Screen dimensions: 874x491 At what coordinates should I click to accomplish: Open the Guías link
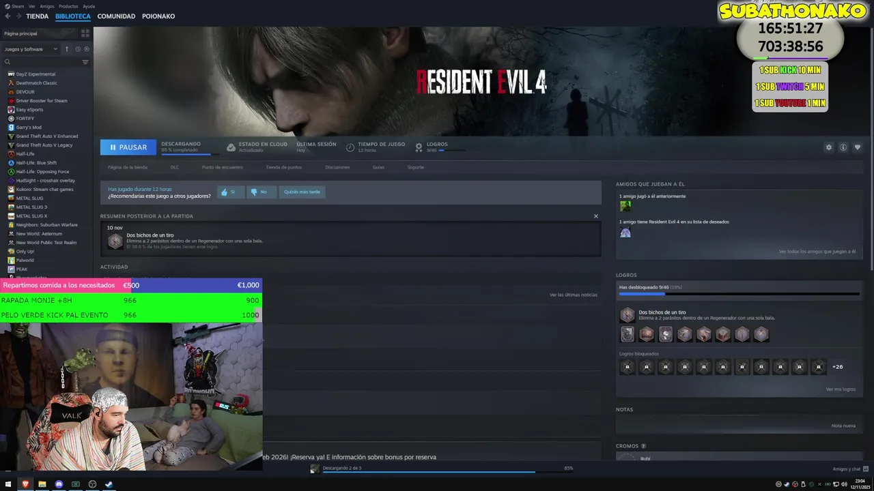click(x=378, y=167)
